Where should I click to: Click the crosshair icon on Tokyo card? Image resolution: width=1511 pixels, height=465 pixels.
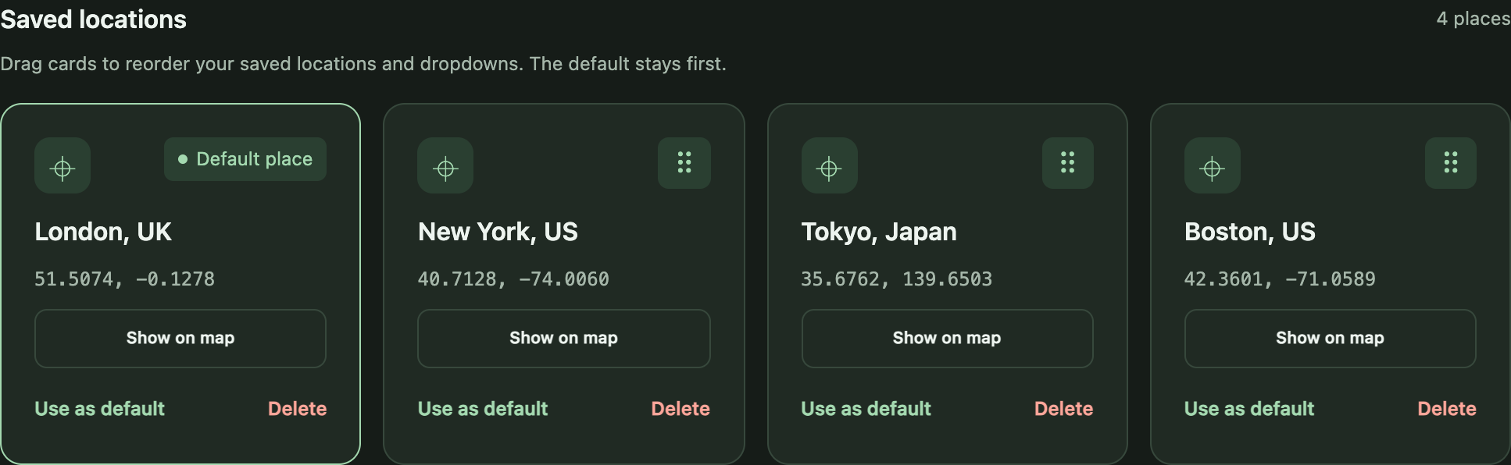[830, 165]
